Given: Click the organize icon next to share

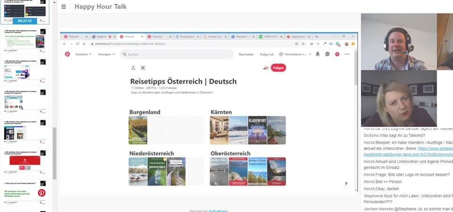Looking at the screenshot, I should click(x=143, y=67).
